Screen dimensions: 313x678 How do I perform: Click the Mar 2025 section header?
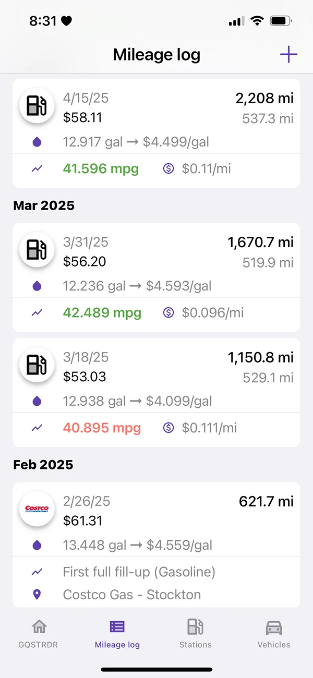[x=44, y=205]
